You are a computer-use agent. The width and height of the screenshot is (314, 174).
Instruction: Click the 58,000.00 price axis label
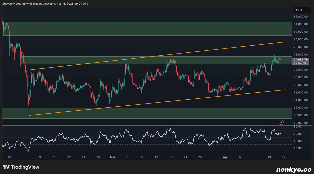point(300,123)
